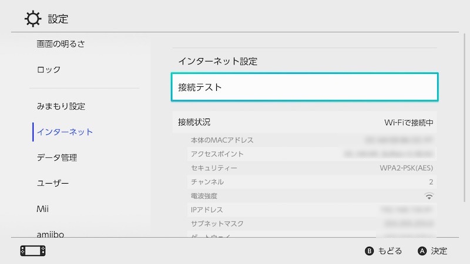The height and width of the screenshot is (264, 470).
Task: Click the セキュリティー WPA2-PSK(AES) row
Action: pos(312,168)
